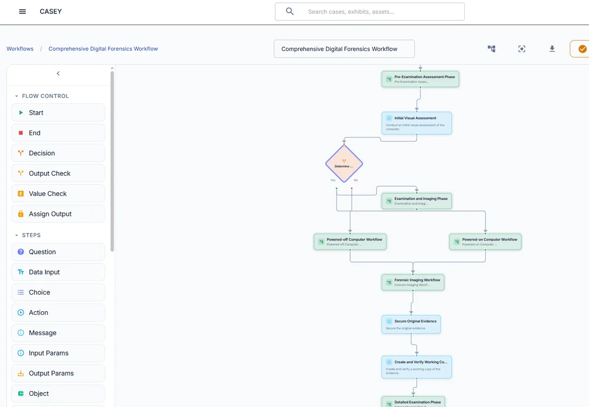
Task: Click the auto-layout tree icon
Action: coord(492,49)
